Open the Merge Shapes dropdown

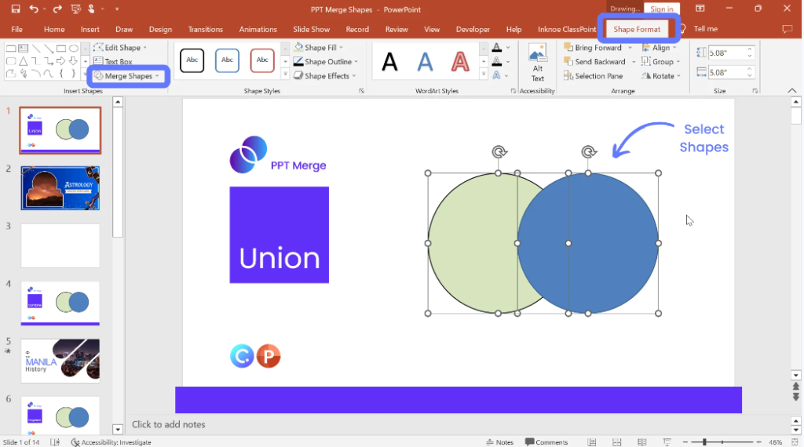click(127, 76)
